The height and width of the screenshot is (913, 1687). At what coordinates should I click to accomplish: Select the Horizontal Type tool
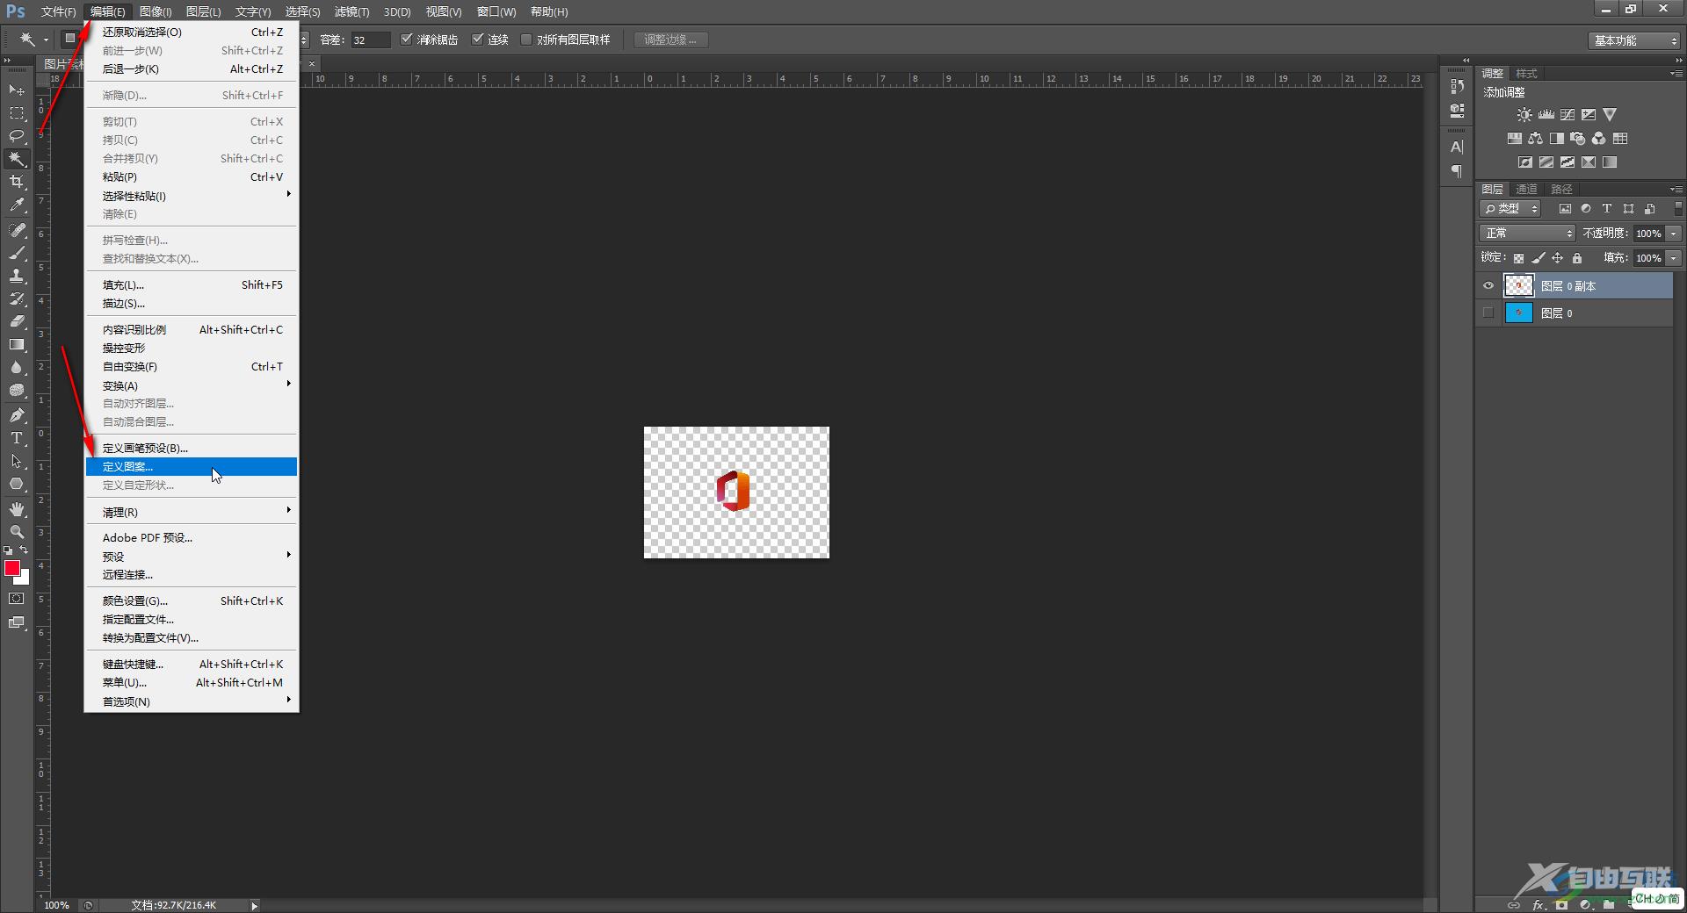pyautogui.click(x=17, y=438)
